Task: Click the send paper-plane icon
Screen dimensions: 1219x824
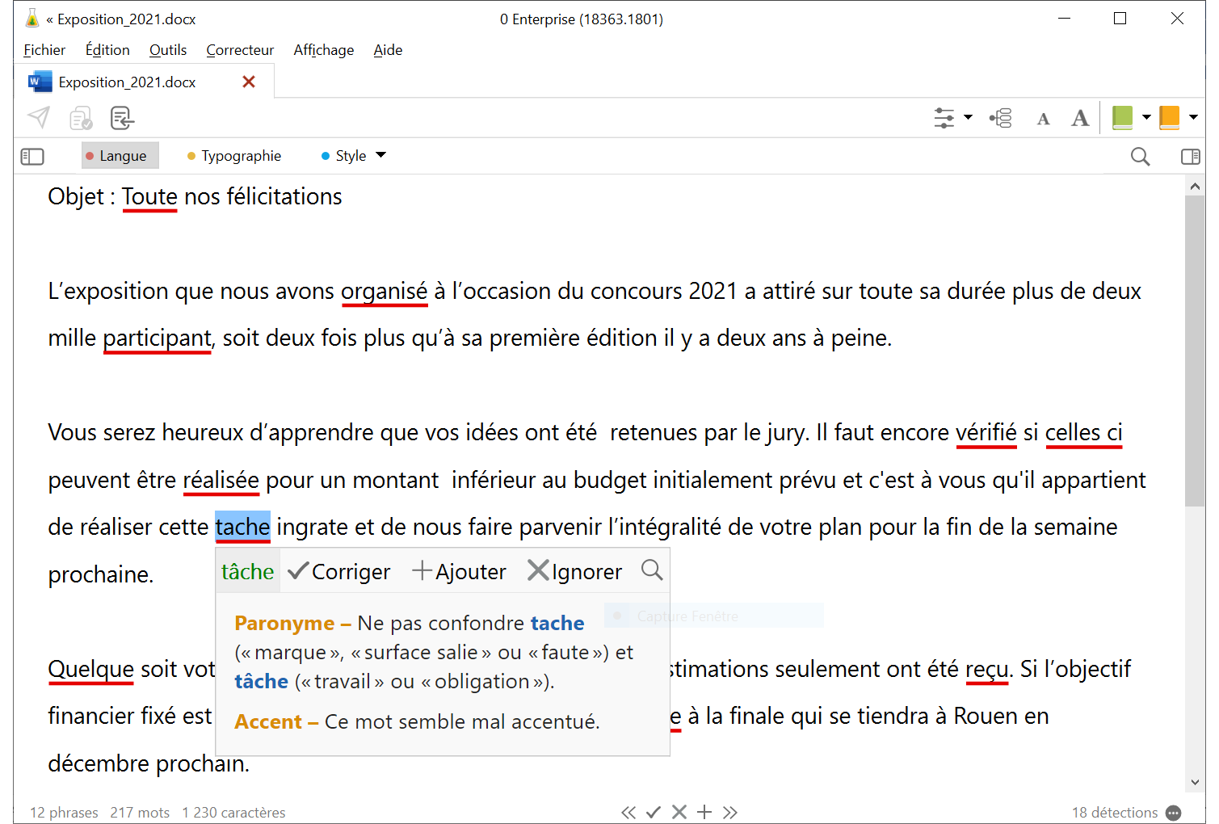Action: [39, 118]
